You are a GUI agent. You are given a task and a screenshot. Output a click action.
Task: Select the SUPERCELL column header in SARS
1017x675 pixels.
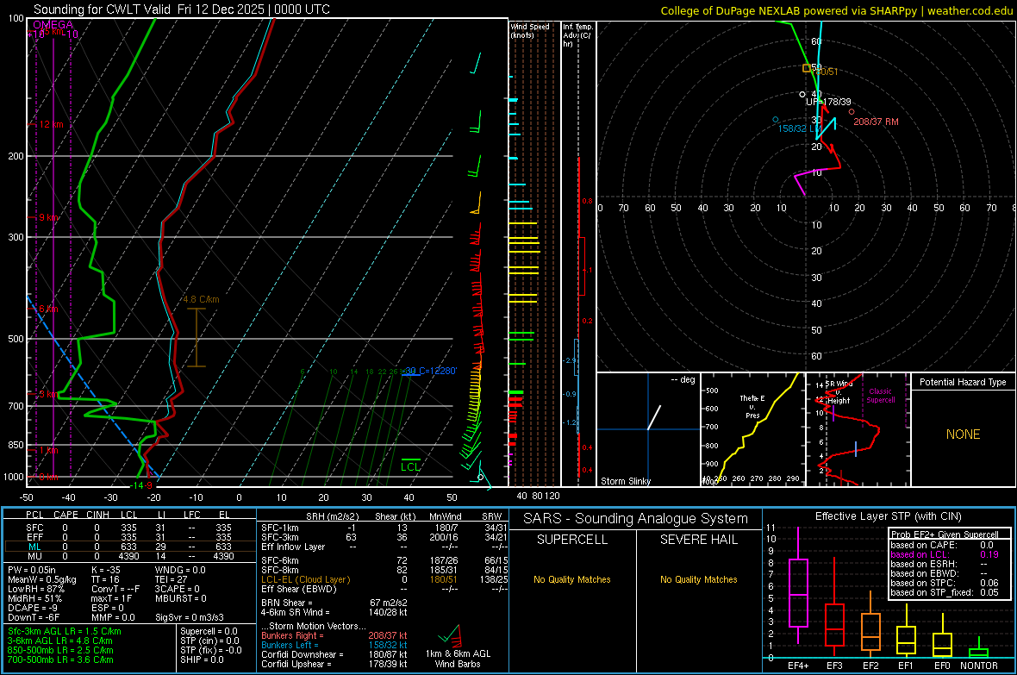[x=572, y=540]
